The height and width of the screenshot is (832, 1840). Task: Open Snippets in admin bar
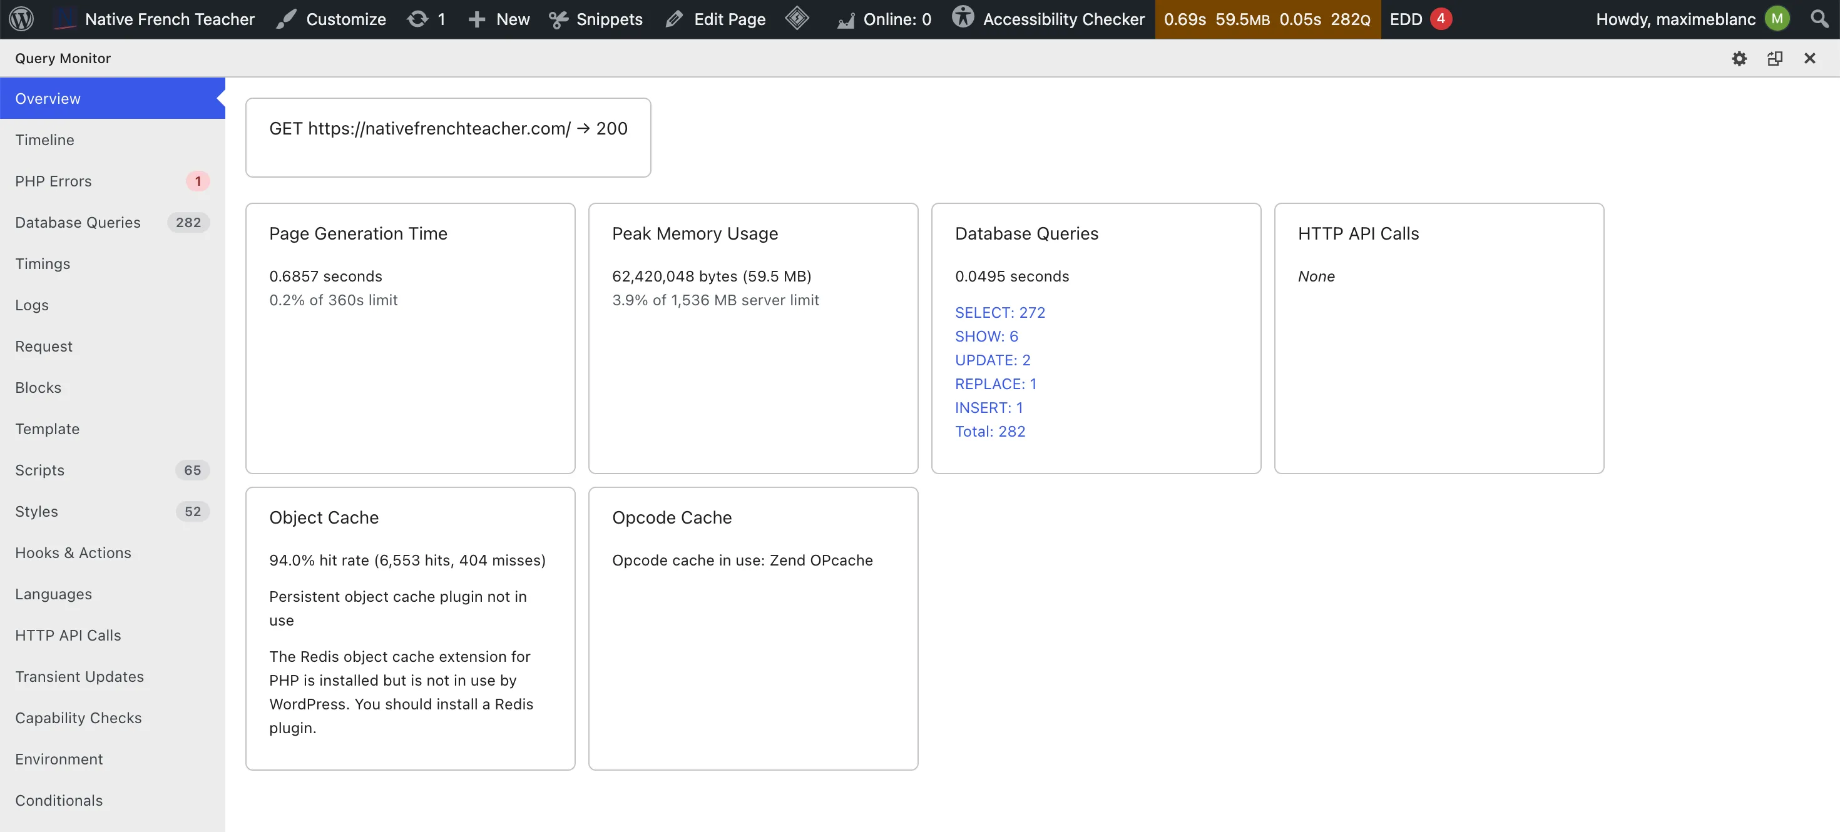[x=596, y=19]
